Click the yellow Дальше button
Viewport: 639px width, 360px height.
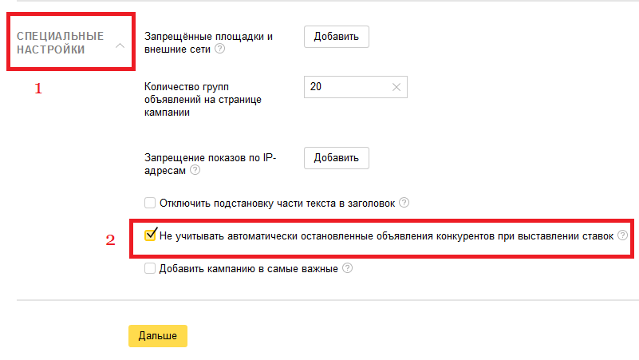158,336
